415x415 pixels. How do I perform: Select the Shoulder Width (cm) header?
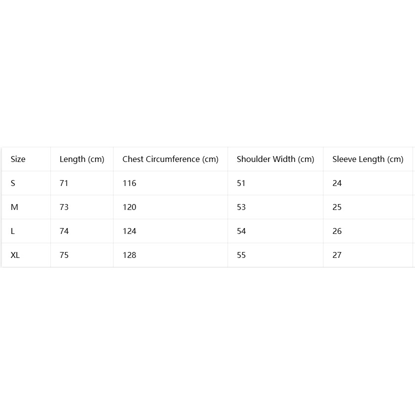point(275,160)
